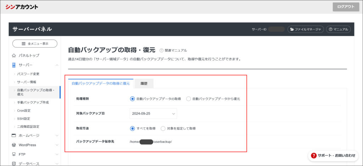Click the hamburger icon in the 全メニュー表示 button
The width and height of the screenshot is (363, 166).
(23, 44)
